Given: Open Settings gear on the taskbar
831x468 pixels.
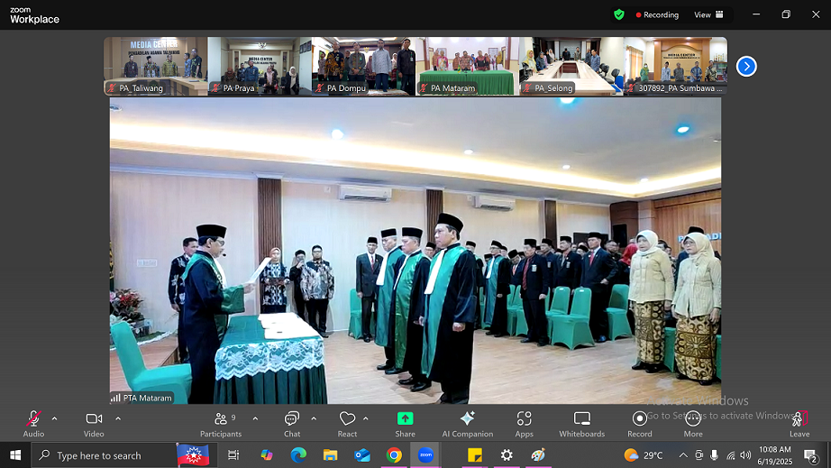Looking at the screenshot, I should [x=507, y=455].
